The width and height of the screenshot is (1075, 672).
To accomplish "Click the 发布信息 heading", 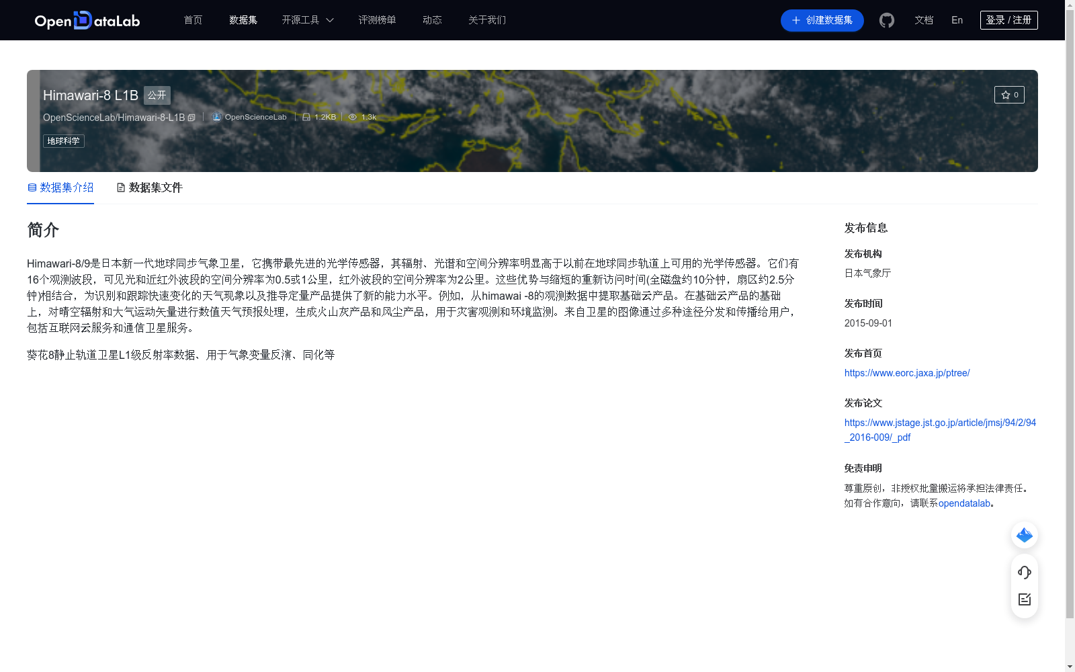I will 866,228.
